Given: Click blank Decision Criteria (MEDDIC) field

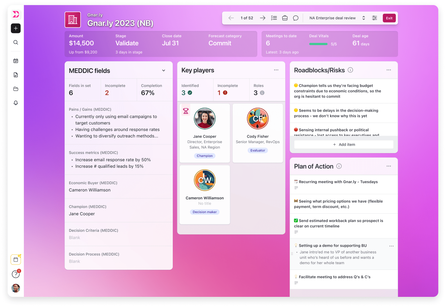Looking at the screenshot, I should pyautogui.click(x=118, y=234).
